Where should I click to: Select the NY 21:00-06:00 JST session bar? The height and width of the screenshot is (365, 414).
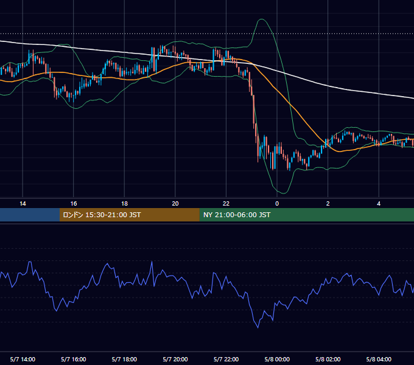coord(306,215)
